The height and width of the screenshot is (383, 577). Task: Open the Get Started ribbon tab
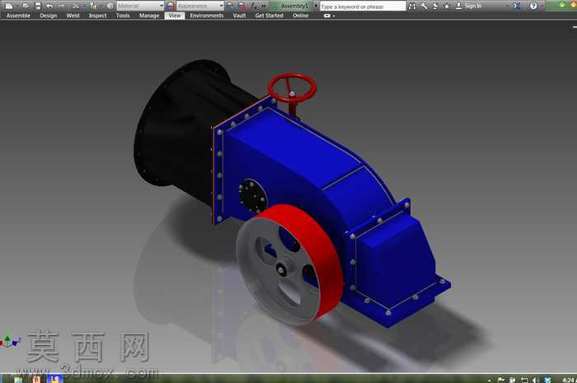(269, 16)
